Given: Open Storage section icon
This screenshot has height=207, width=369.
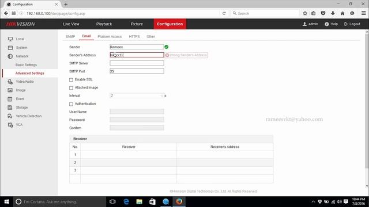Looking at the screenshot, I should [x=10, y=108].
